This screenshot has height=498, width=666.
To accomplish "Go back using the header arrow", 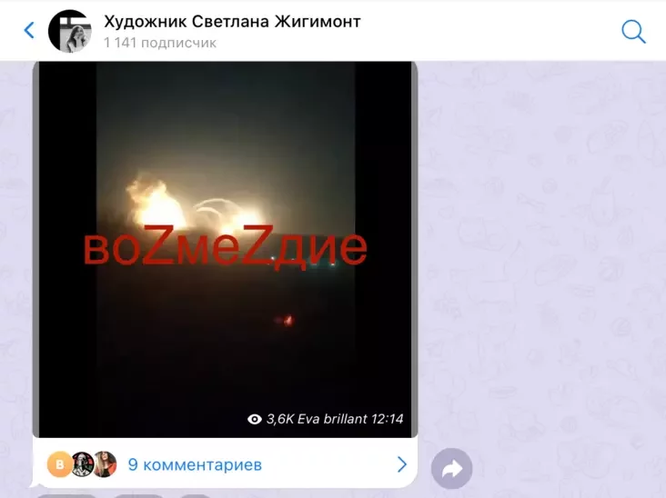I will pos(29,30).
